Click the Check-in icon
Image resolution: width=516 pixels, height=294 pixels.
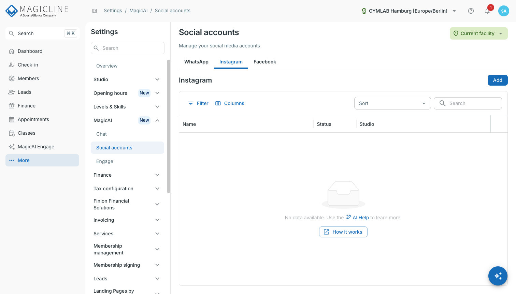[12, 65]
